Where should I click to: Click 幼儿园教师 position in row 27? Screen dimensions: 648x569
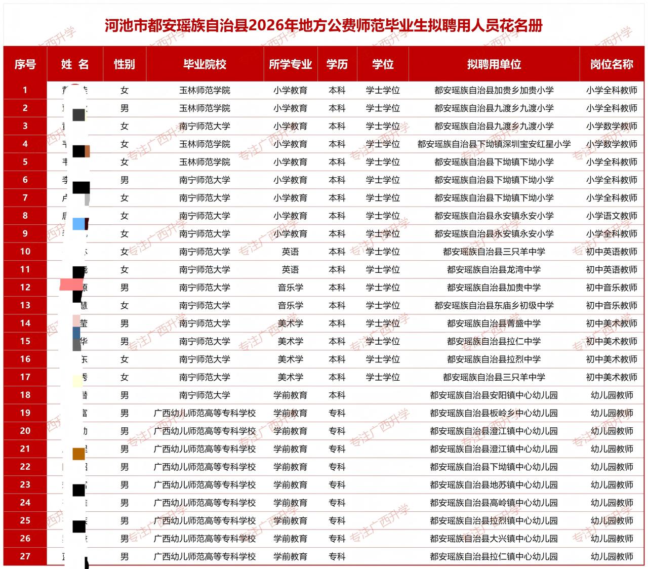(612, 556)
